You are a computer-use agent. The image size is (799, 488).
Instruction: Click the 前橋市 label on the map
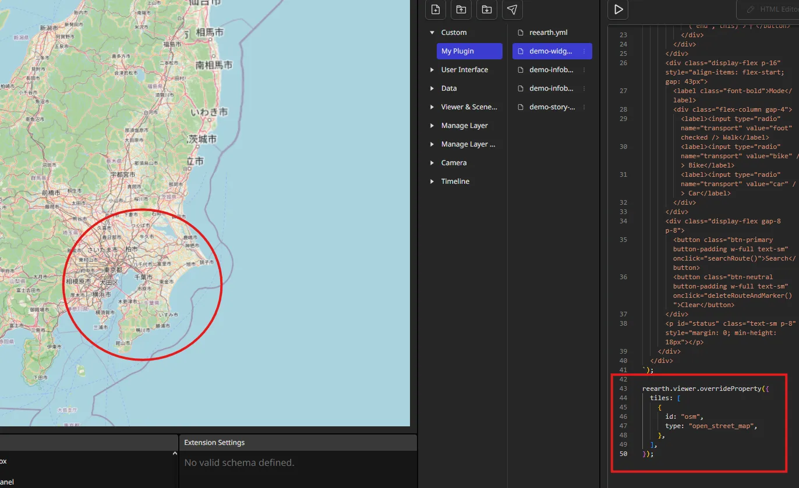(x=51, y=191)
